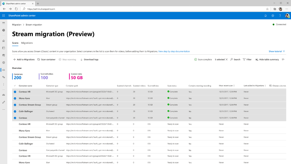Click Migration breadcrumb link
Image resolution: width=291 pixels, height=164 pixels.
pos(17,25)
